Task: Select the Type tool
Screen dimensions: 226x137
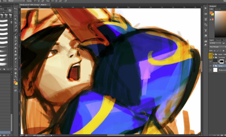Action: (x=16, y=62)
